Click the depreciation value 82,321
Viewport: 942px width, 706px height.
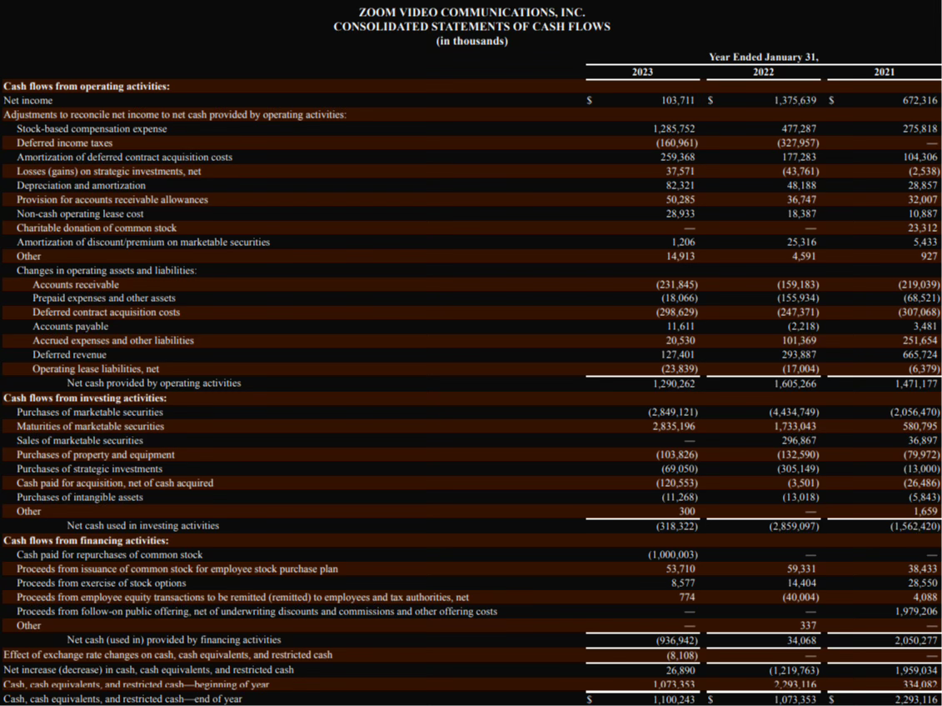coord(682,185)
